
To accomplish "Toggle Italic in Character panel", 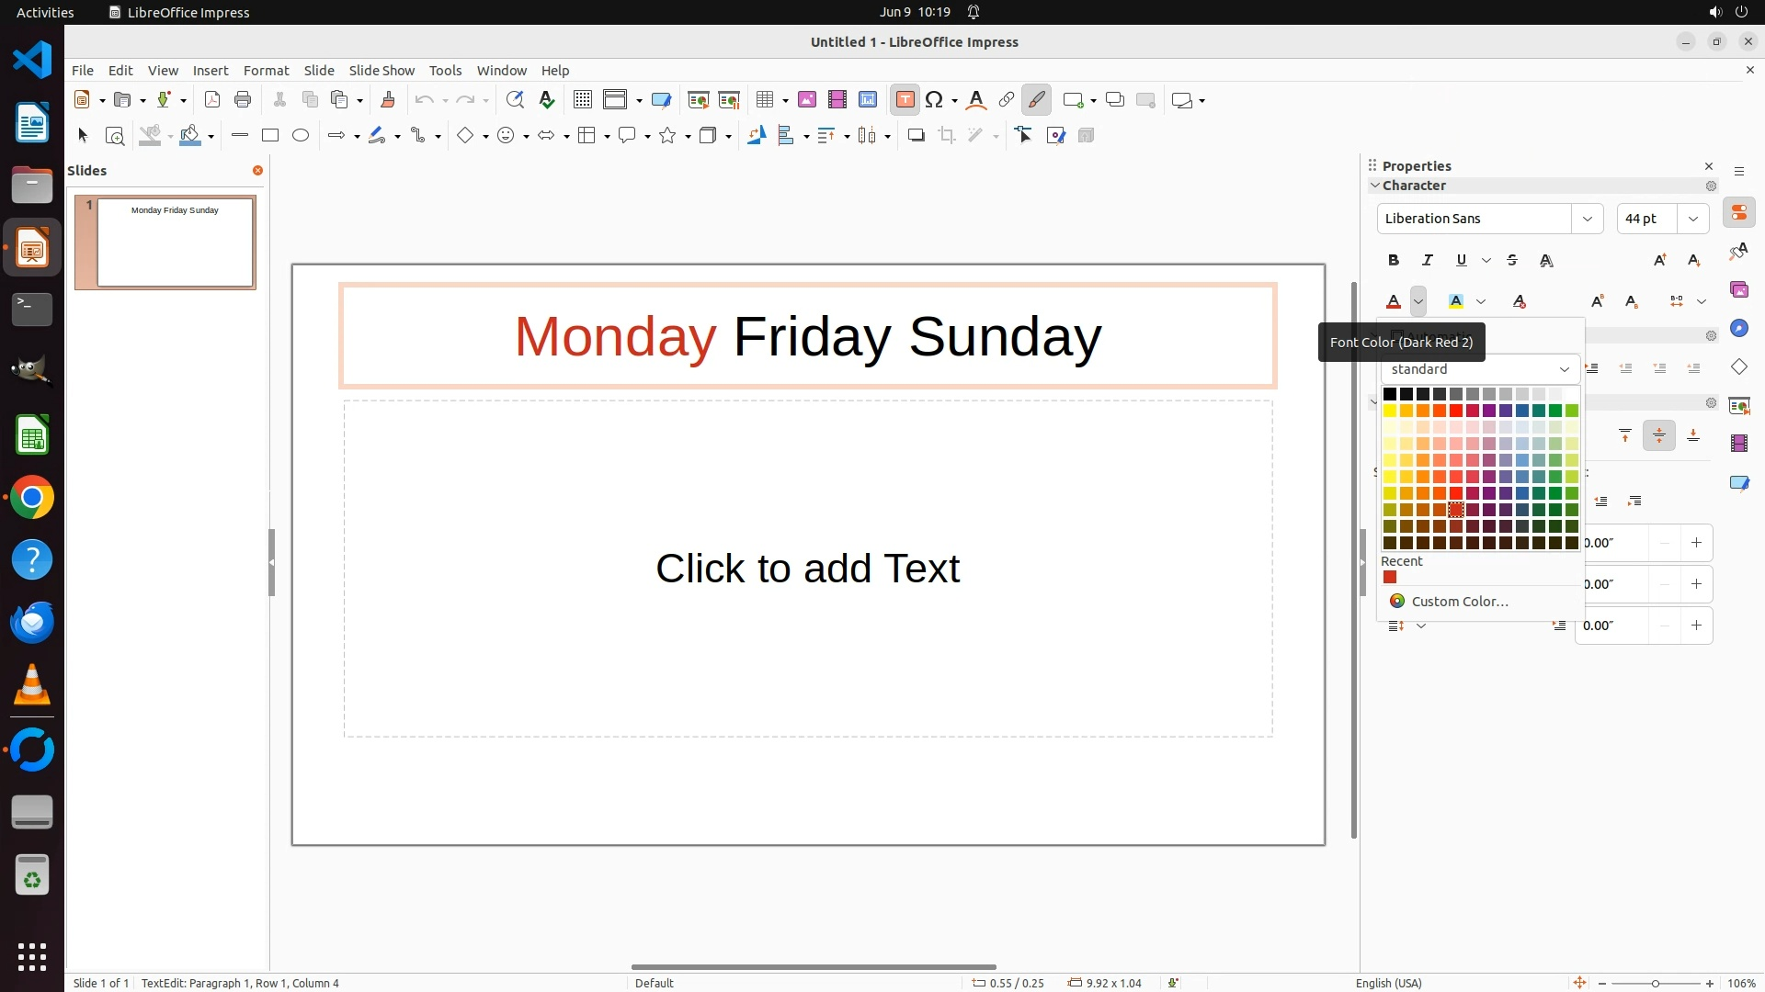I will tap(1428, 261).
